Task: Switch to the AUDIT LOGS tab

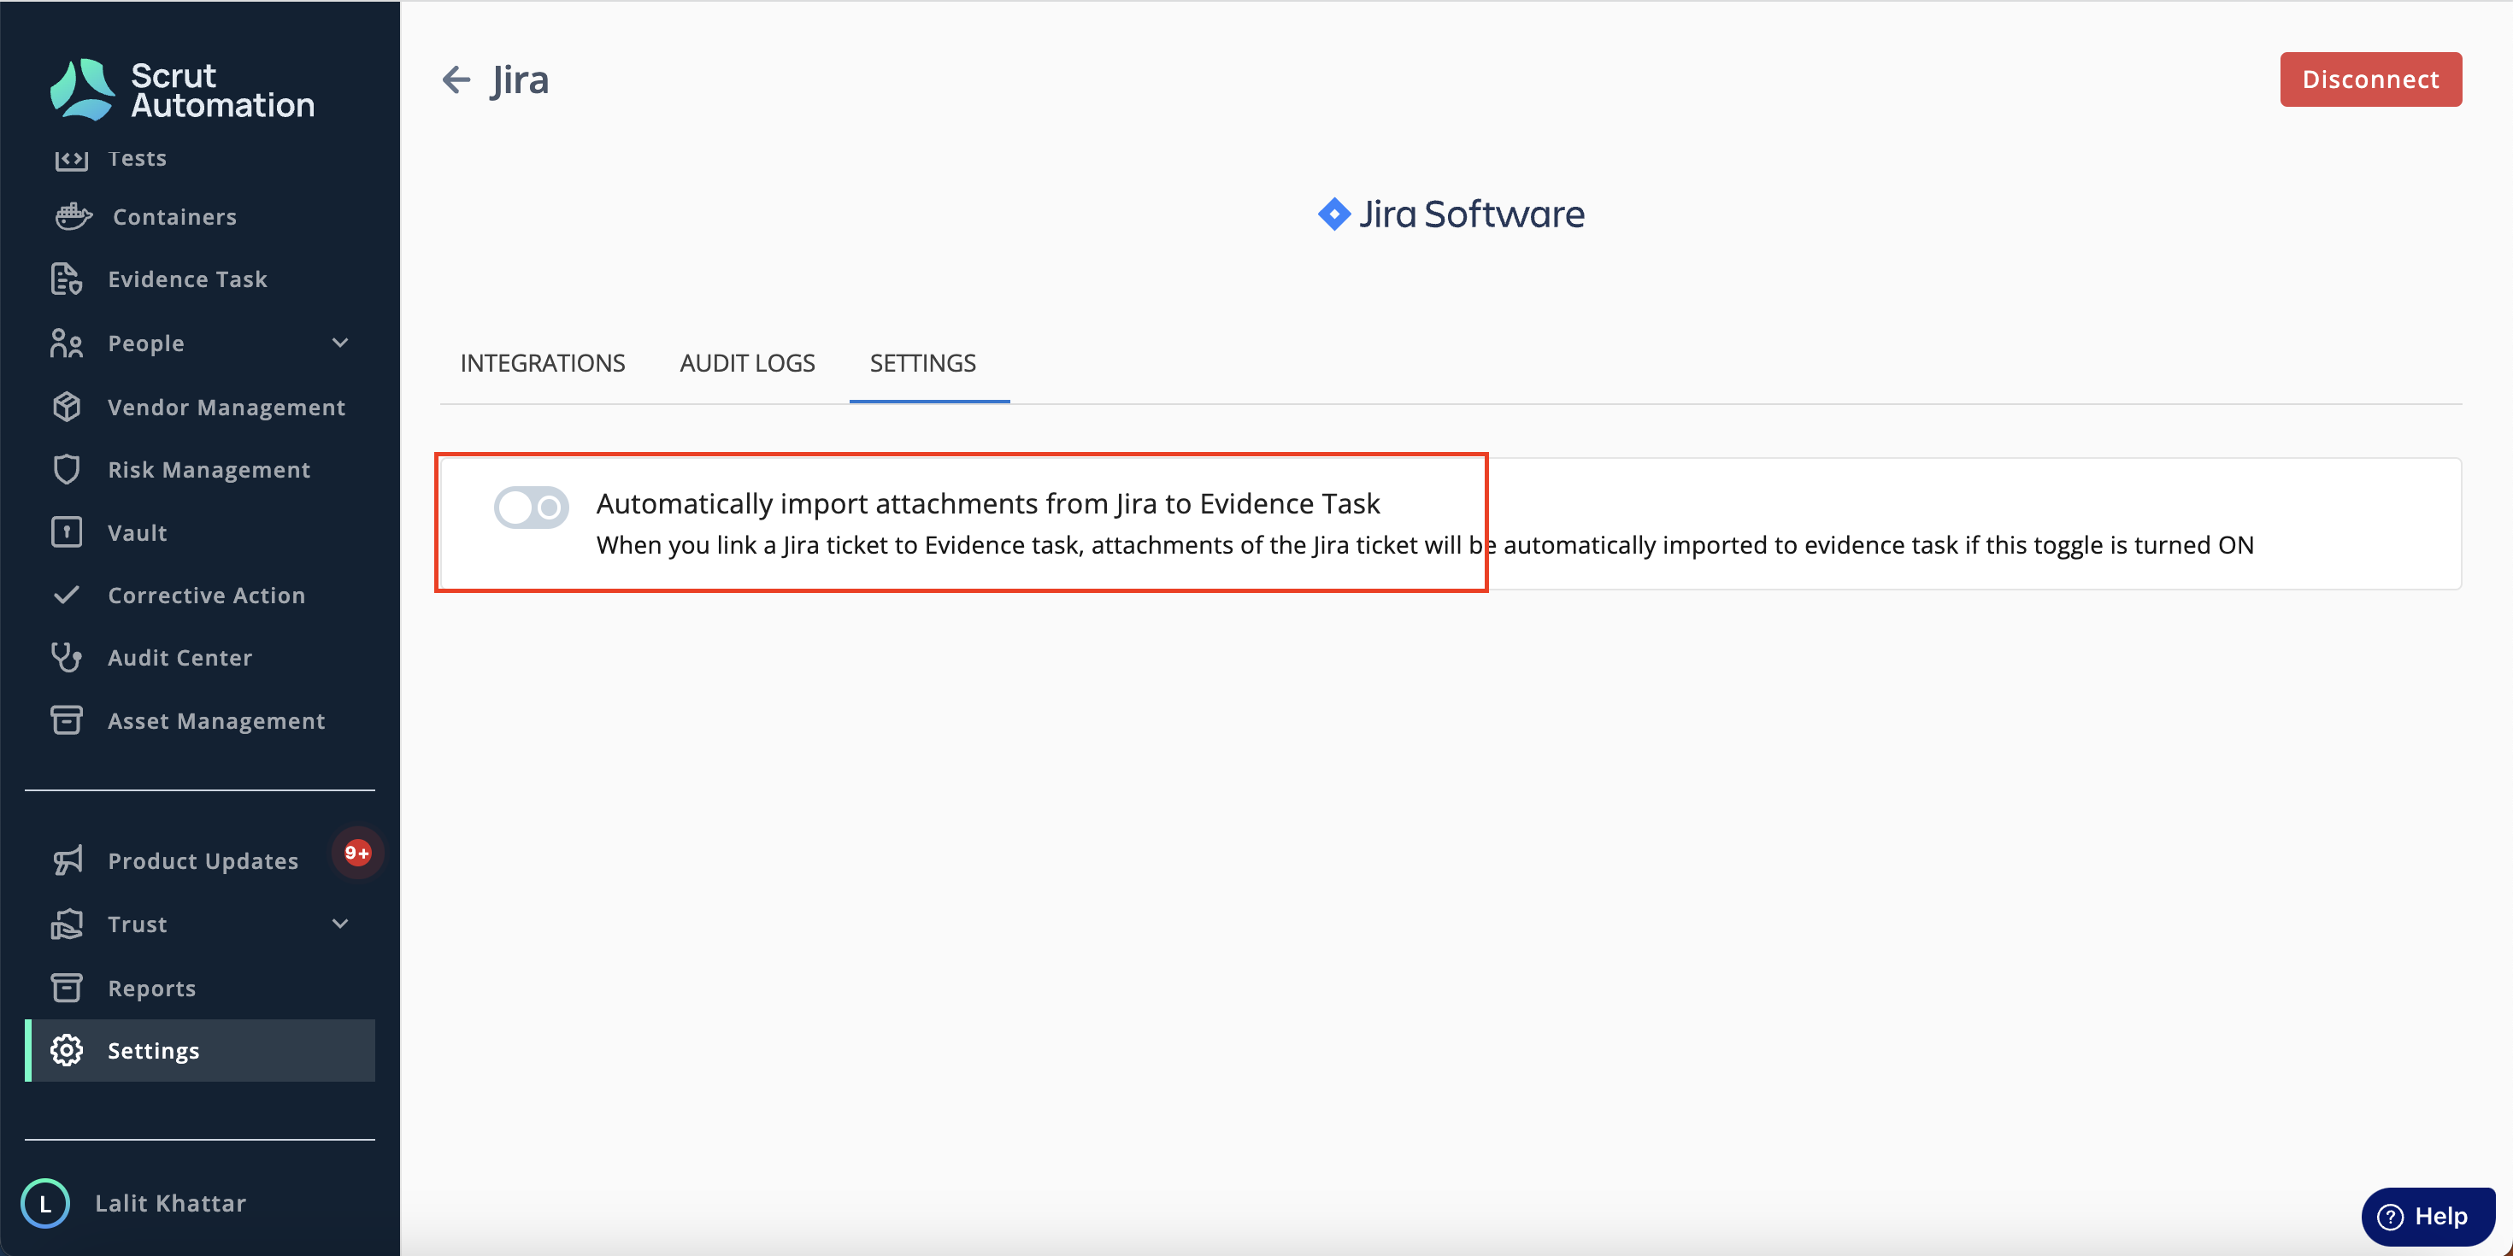Action: click(747, 363)
